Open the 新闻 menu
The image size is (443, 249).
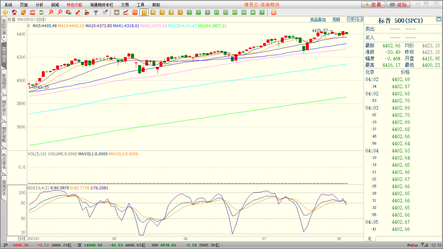pyautogui.click(x=55, y=5)
